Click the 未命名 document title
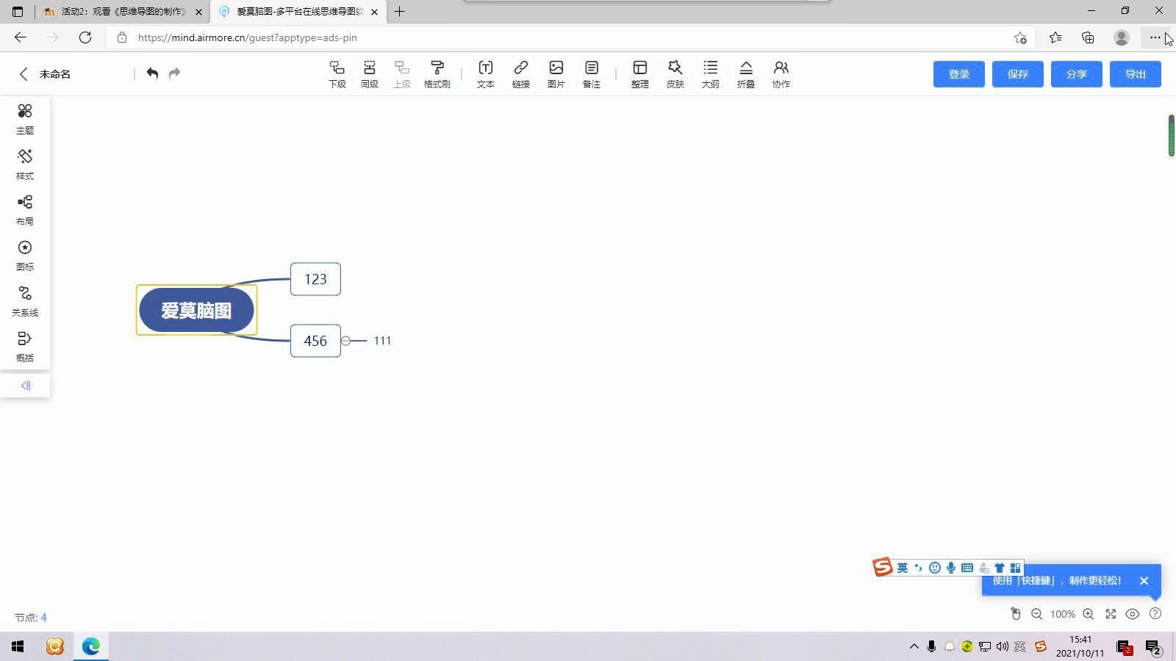1176x661 pixels. 55,74
